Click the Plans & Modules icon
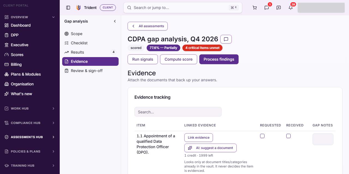Screen dimensions: 349x174 [x=7, y=74]
